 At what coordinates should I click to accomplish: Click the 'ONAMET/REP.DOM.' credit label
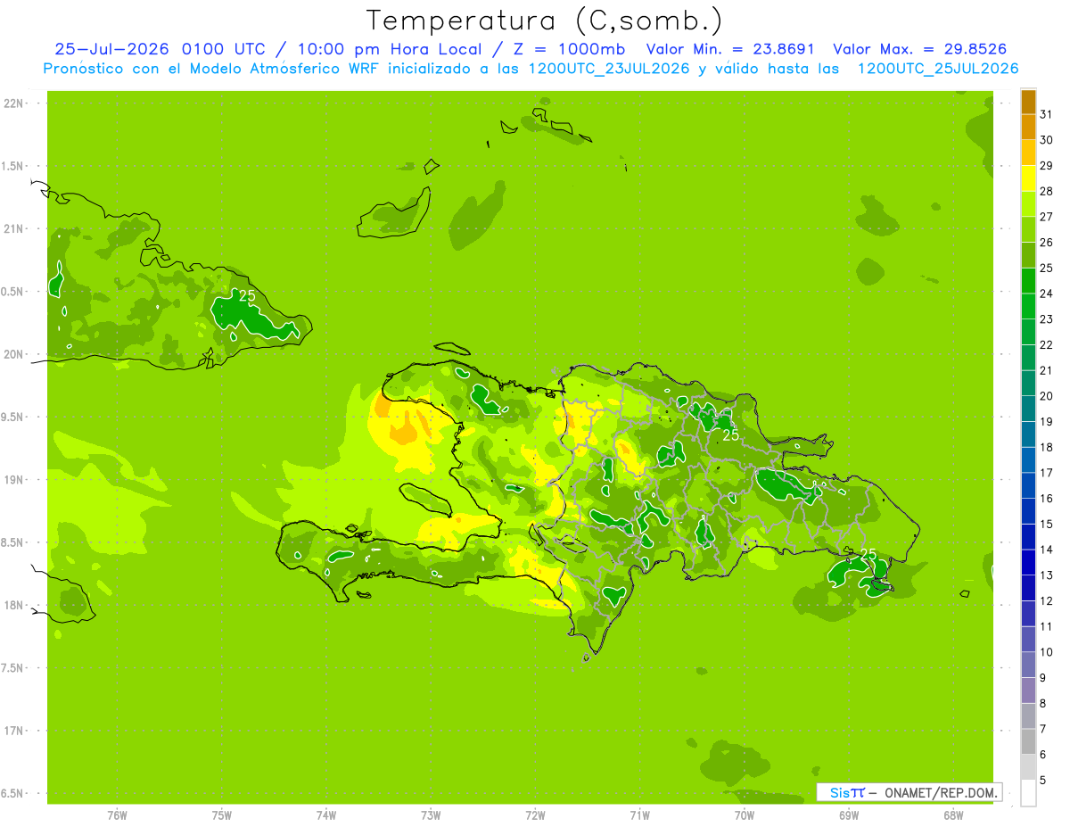click(x=940, y=792)
